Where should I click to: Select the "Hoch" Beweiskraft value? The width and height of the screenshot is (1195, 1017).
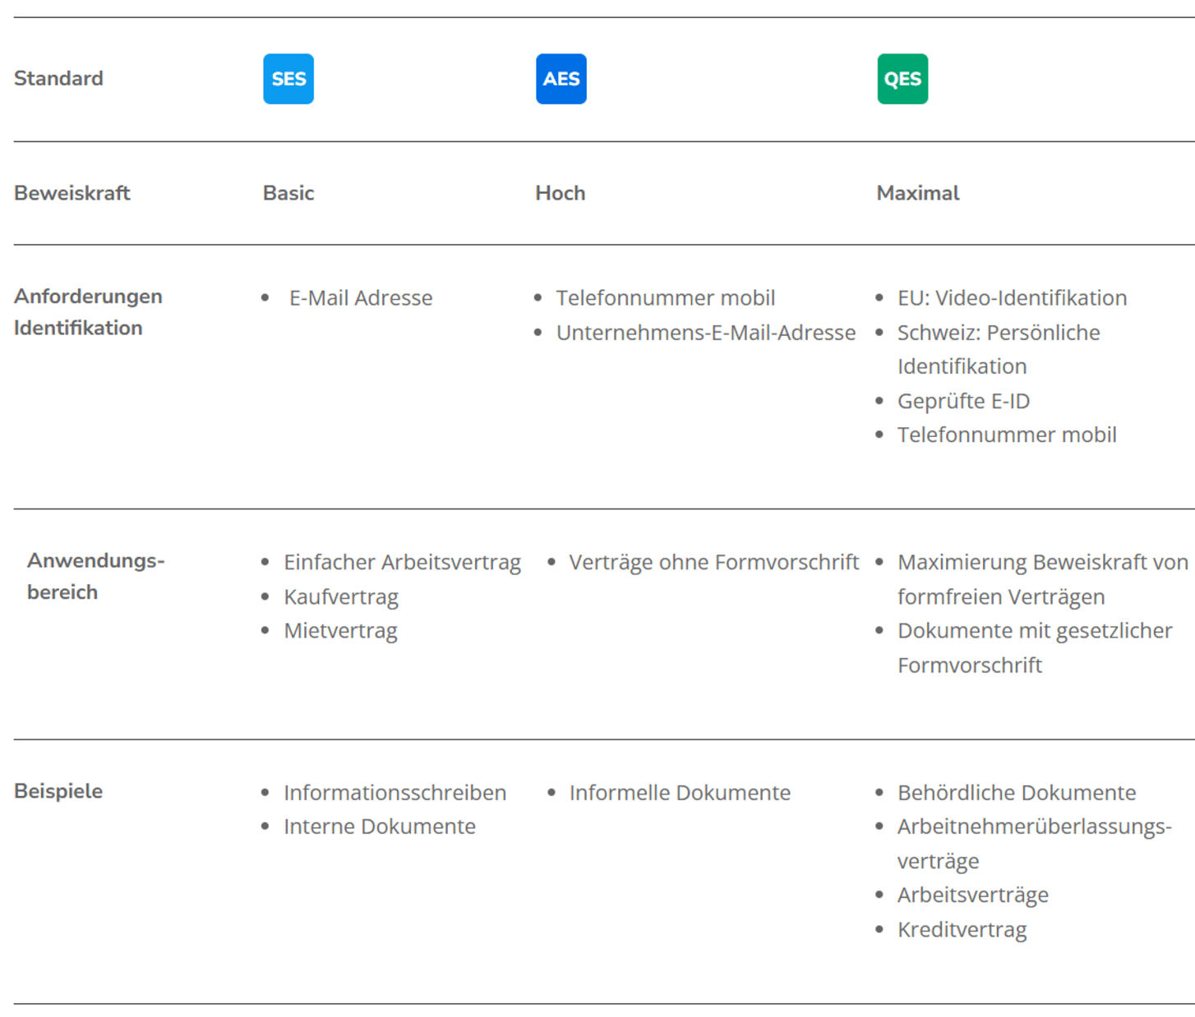pos(560,193)
